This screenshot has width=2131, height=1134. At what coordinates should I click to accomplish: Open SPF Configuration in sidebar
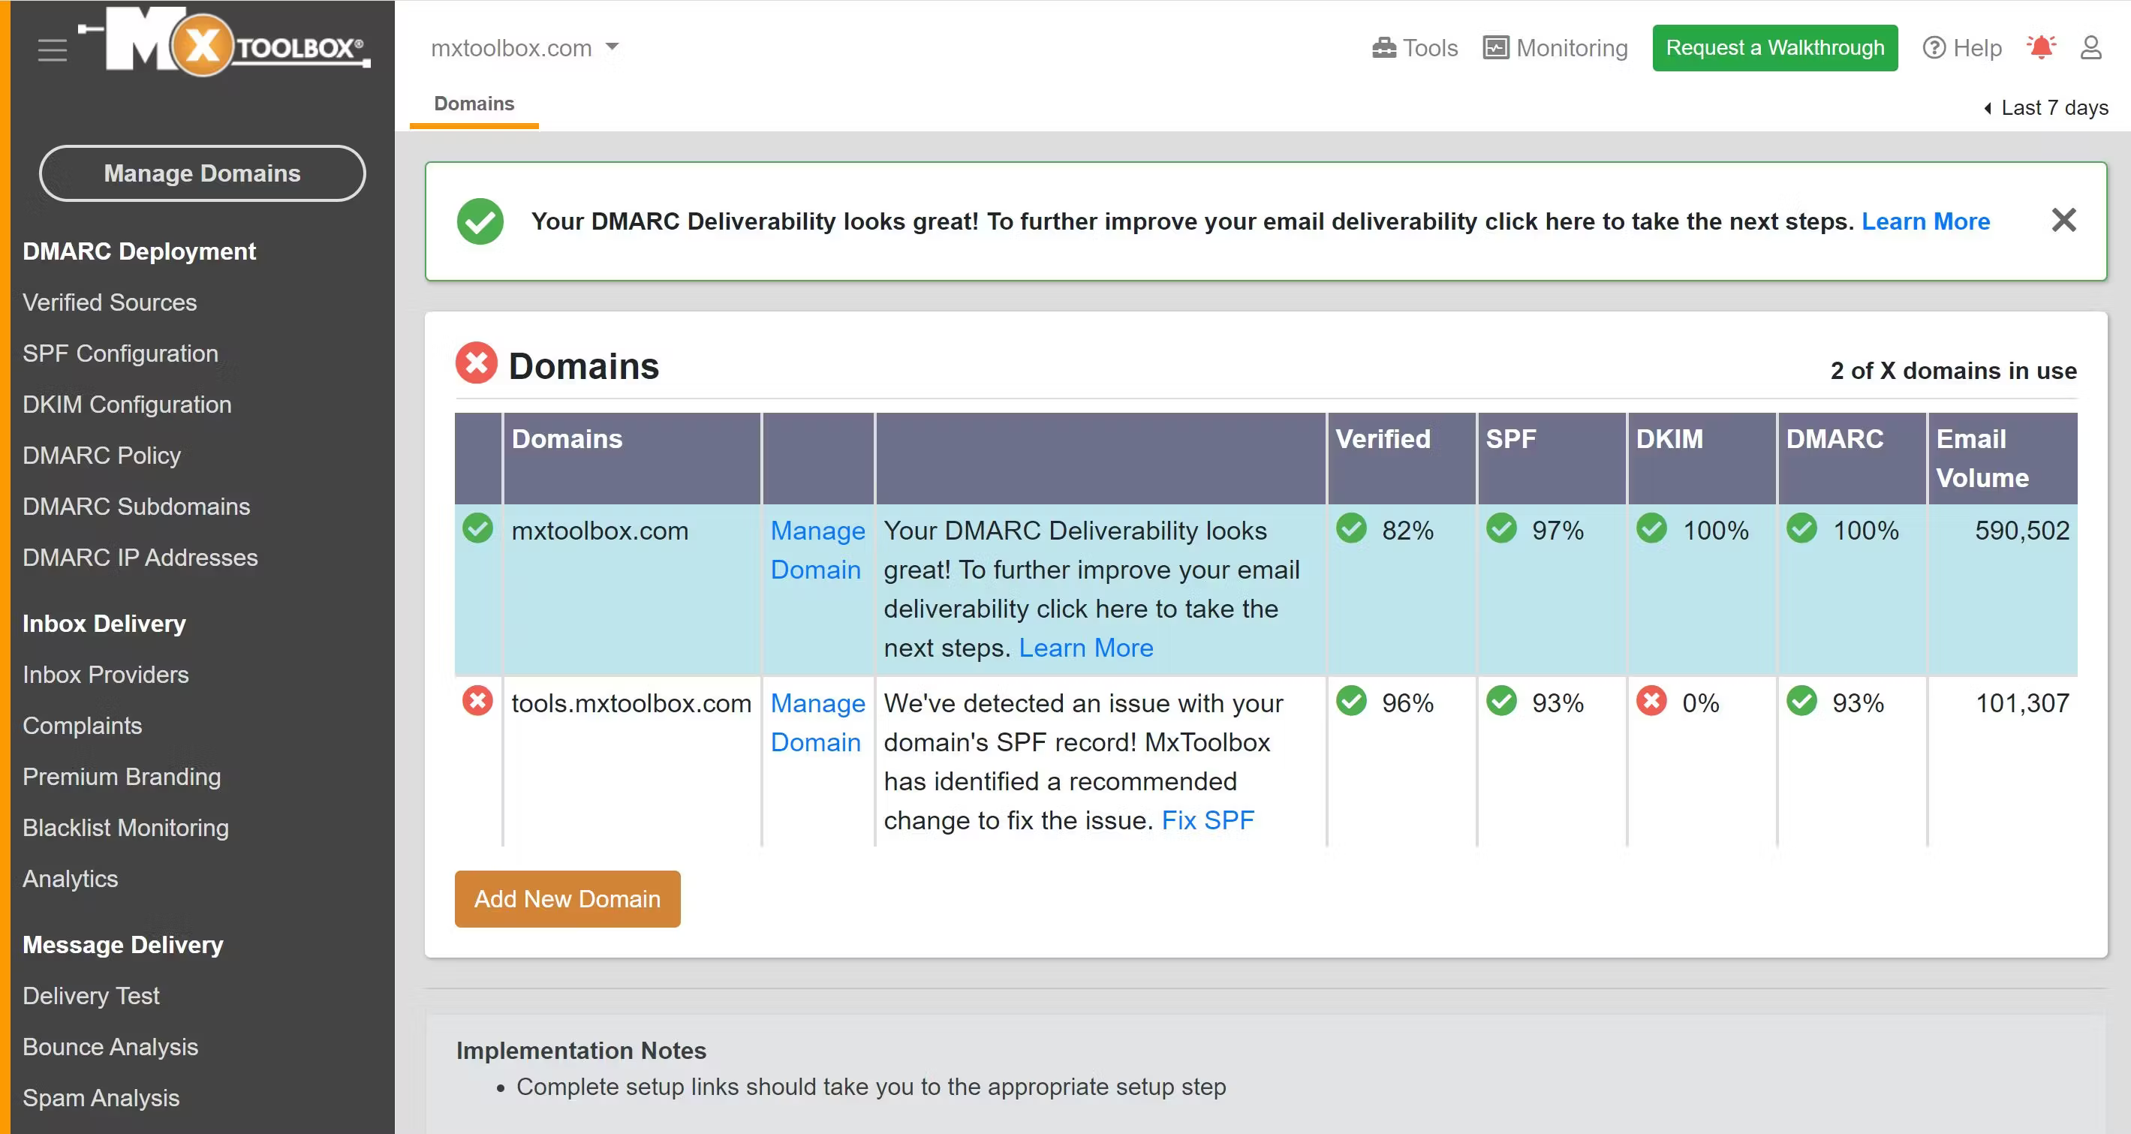pyautogui.click(x=120, y=353)
